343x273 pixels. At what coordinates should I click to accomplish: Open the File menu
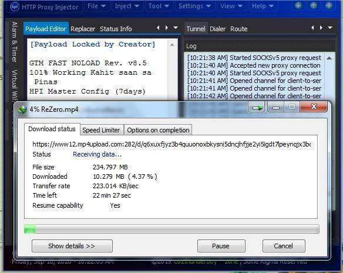pyautogui.click(x=96, y=6)
